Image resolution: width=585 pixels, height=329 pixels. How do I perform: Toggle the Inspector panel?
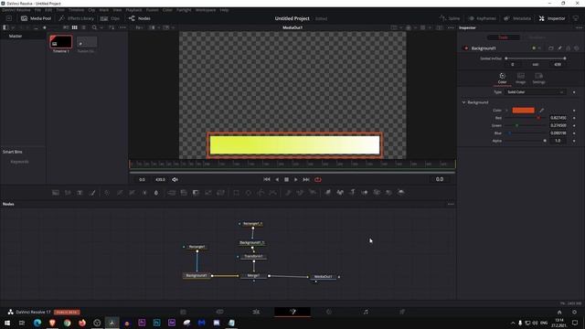coord(552,18)
